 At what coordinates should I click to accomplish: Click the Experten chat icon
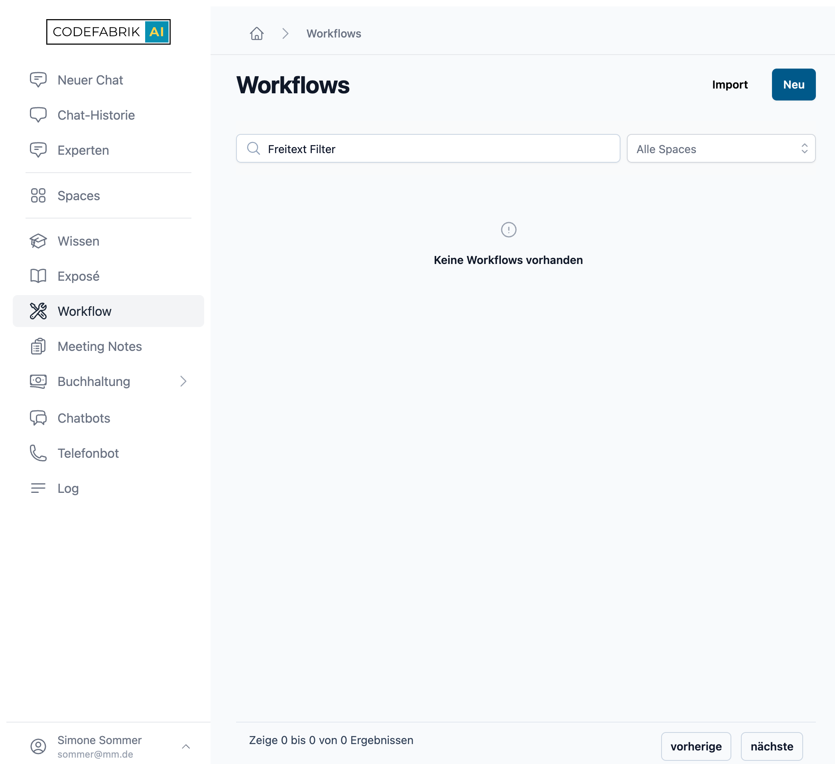pos(38,150)
